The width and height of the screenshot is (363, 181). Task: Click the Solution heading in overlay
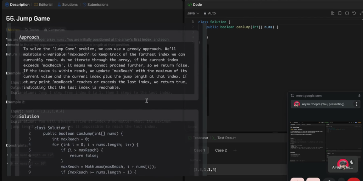click(x=29, y=116)
